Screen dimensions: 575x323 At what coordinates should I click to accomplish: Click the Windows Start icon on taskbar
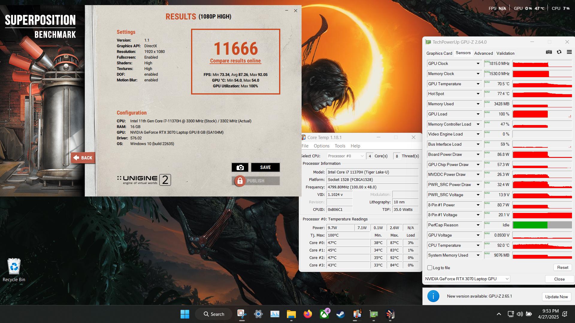pyautogui.click(x=185, y=314)
